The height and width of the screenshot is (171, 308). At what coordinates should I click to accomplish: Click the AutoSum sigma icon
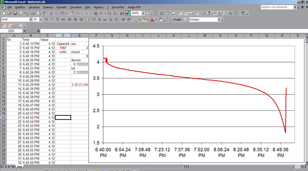(x=101, y=13)
